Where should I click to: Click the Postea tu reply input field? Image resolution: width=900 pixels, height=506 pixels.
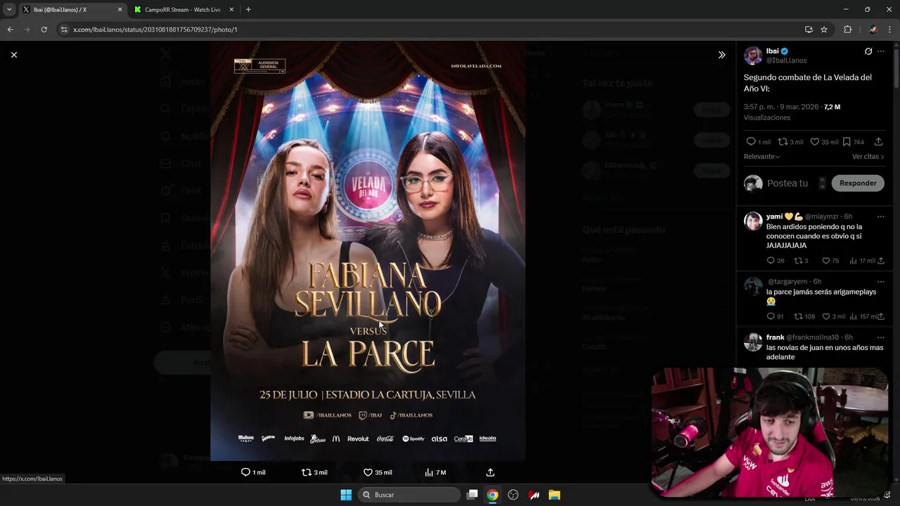pyautogui.click(x=787, y=183)
